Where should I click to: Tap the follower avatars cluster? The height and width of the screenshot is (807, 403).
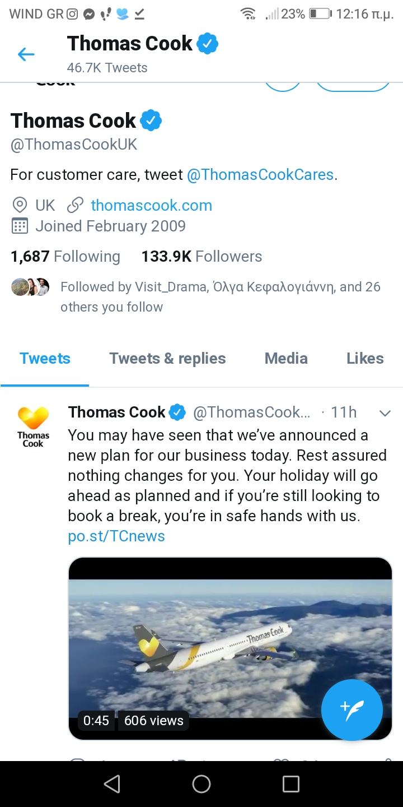(x=30, y=287)
